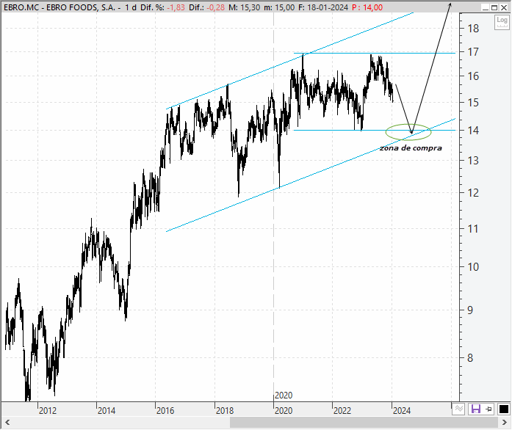This screenshot has height=430, width=512.
Task: Click the 'Dif.: -0,28' value
Action: click(x=206, y=7)
